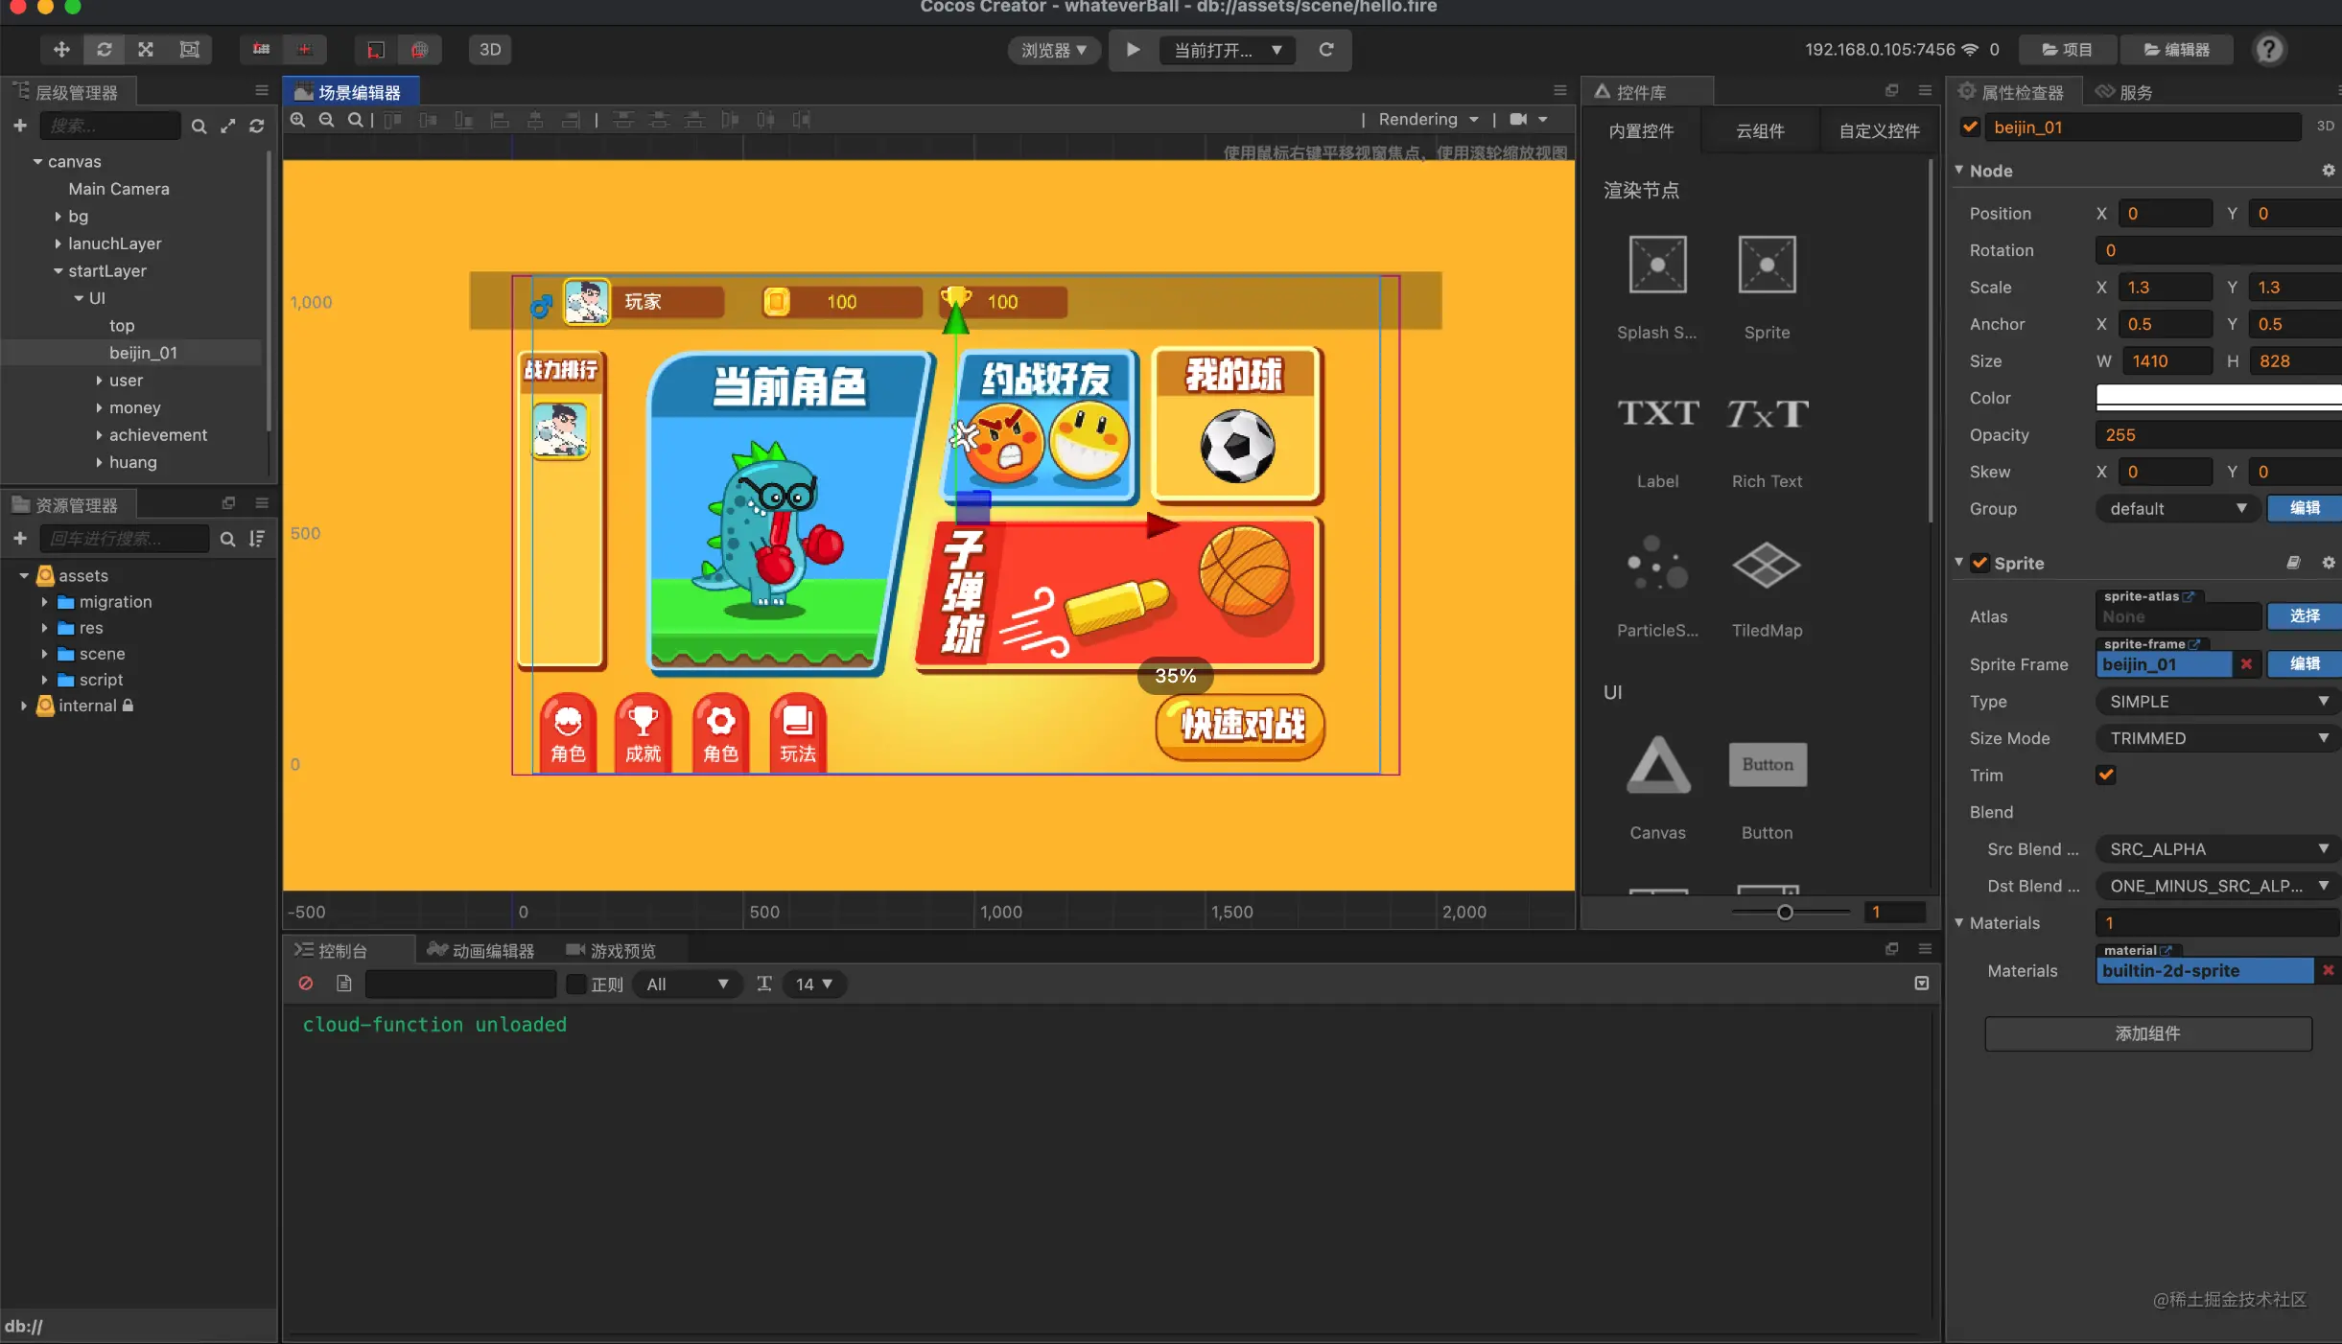
Task: Click the Sprite control in widget library
Action: (x=1767, y=288)
